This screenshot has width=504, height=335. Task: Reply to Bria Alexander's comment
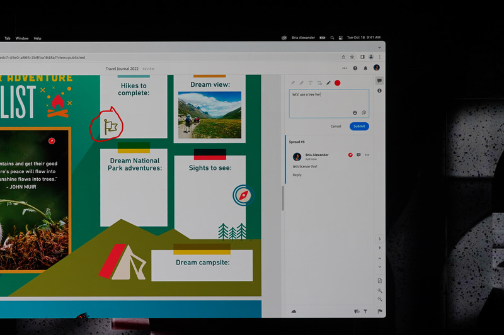coord(297,175)
